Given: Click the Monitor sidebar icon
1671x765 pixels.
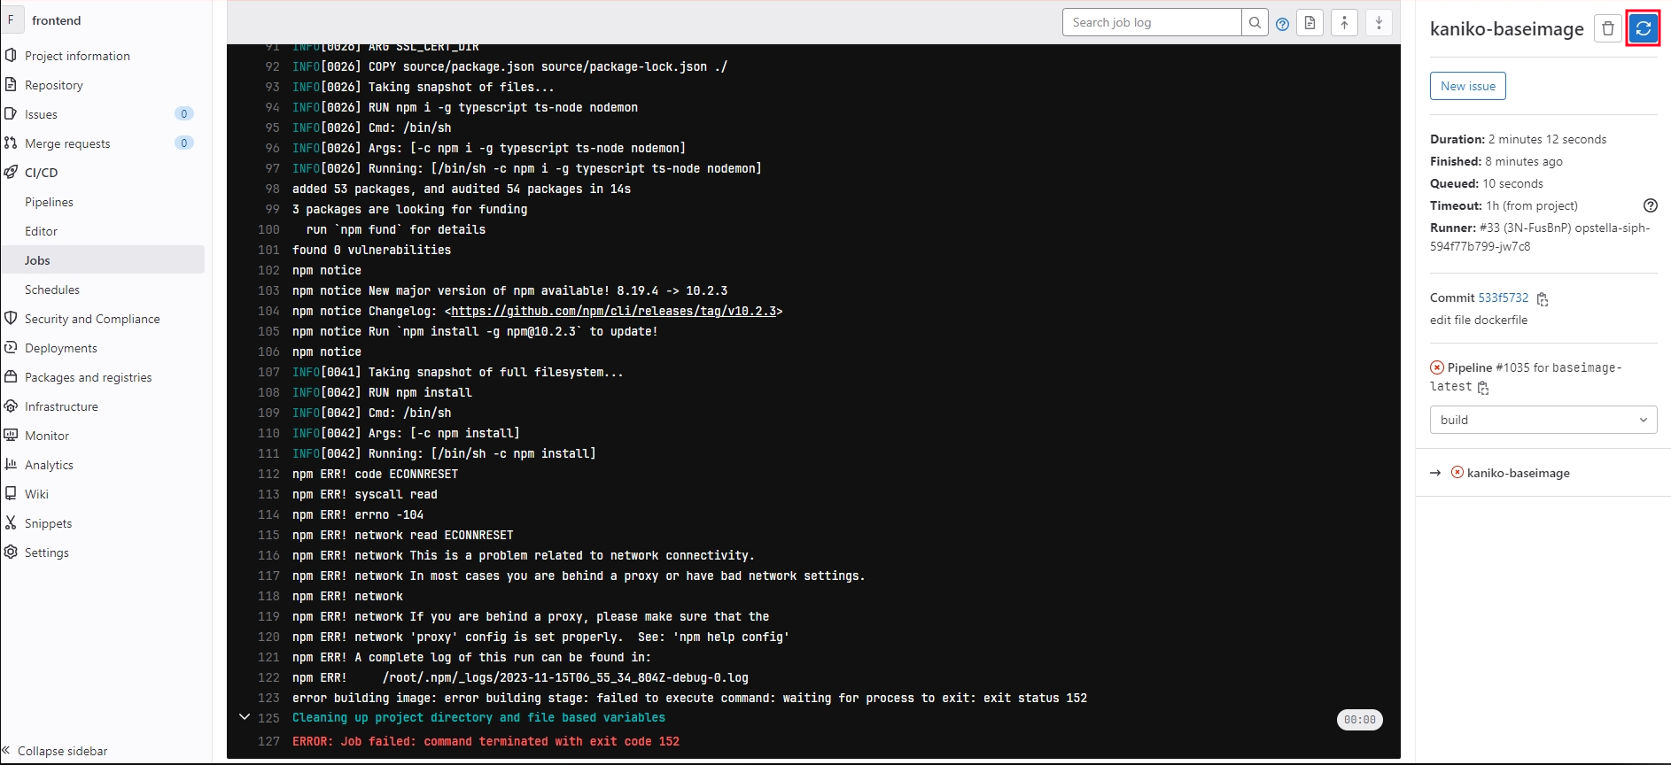Looking at the screenshot, I should 11,435.
